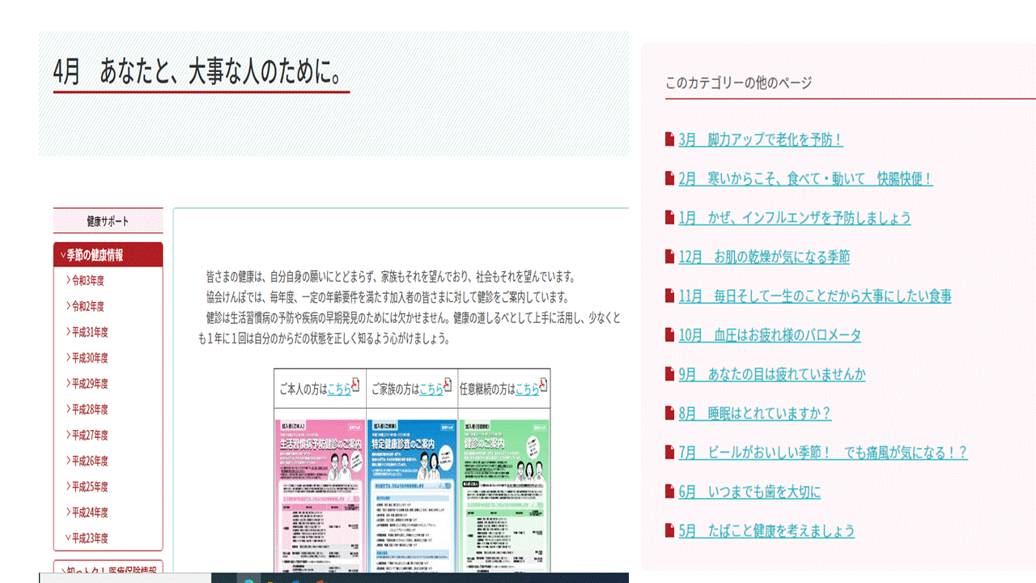Open link 9月 あなたの目は疲れていませんか
This screenshot has width=1036, height=583.
pyautogui.click(x=772, y=374)
